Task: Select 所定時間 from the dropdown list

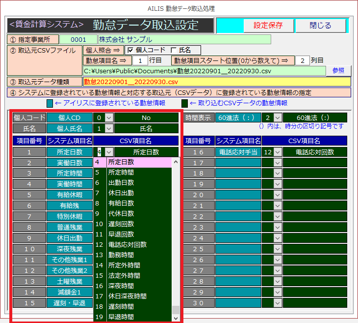Action: [132, 173]
